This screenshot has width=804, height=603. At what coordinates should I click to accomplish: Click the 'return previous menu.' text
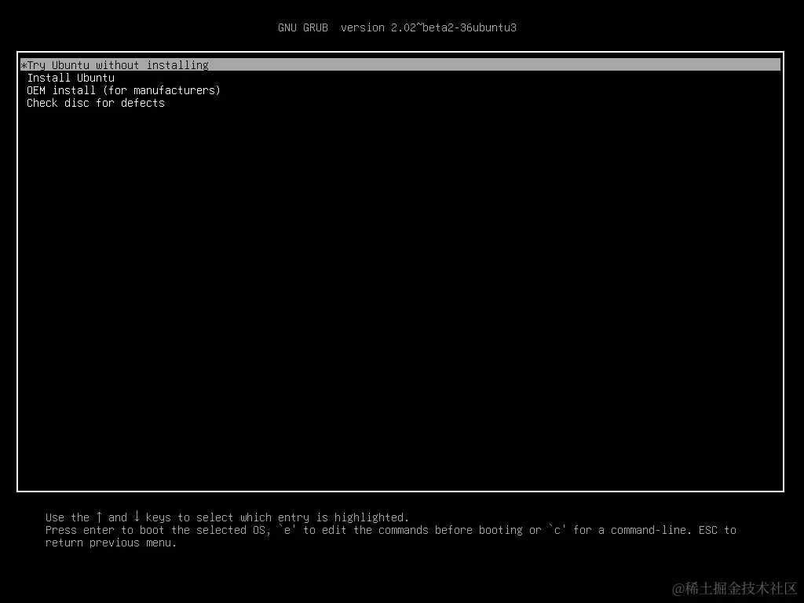(x=111, y=543)
